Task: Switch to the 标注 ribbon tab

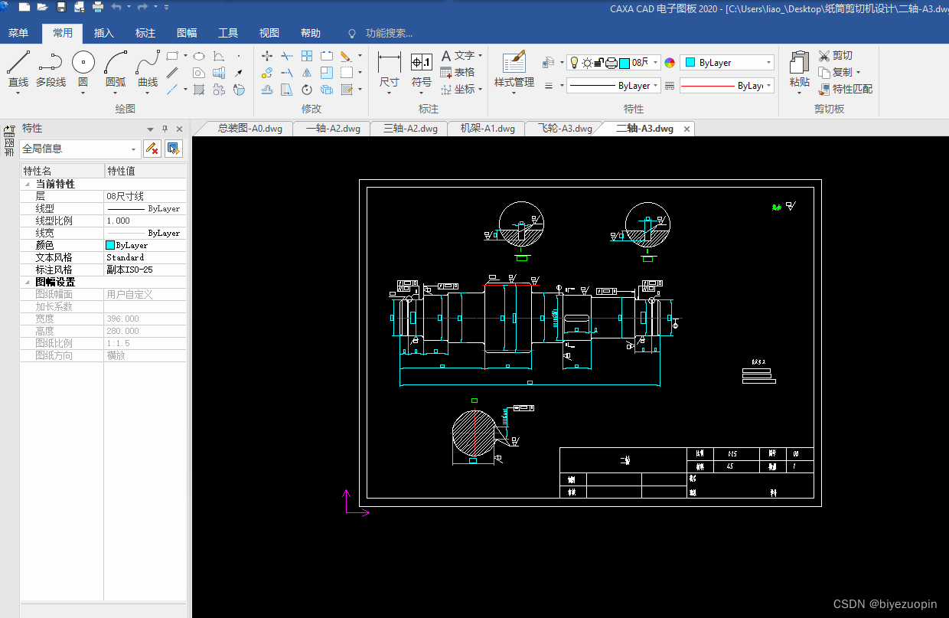Action: point(145,33)
